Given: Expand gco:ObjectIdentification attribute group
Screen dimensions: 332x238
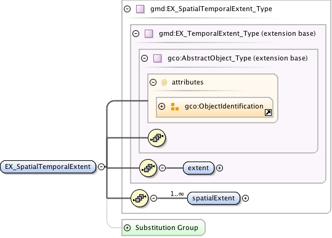Looking at the screenshot, I should (x=162, y=106).
